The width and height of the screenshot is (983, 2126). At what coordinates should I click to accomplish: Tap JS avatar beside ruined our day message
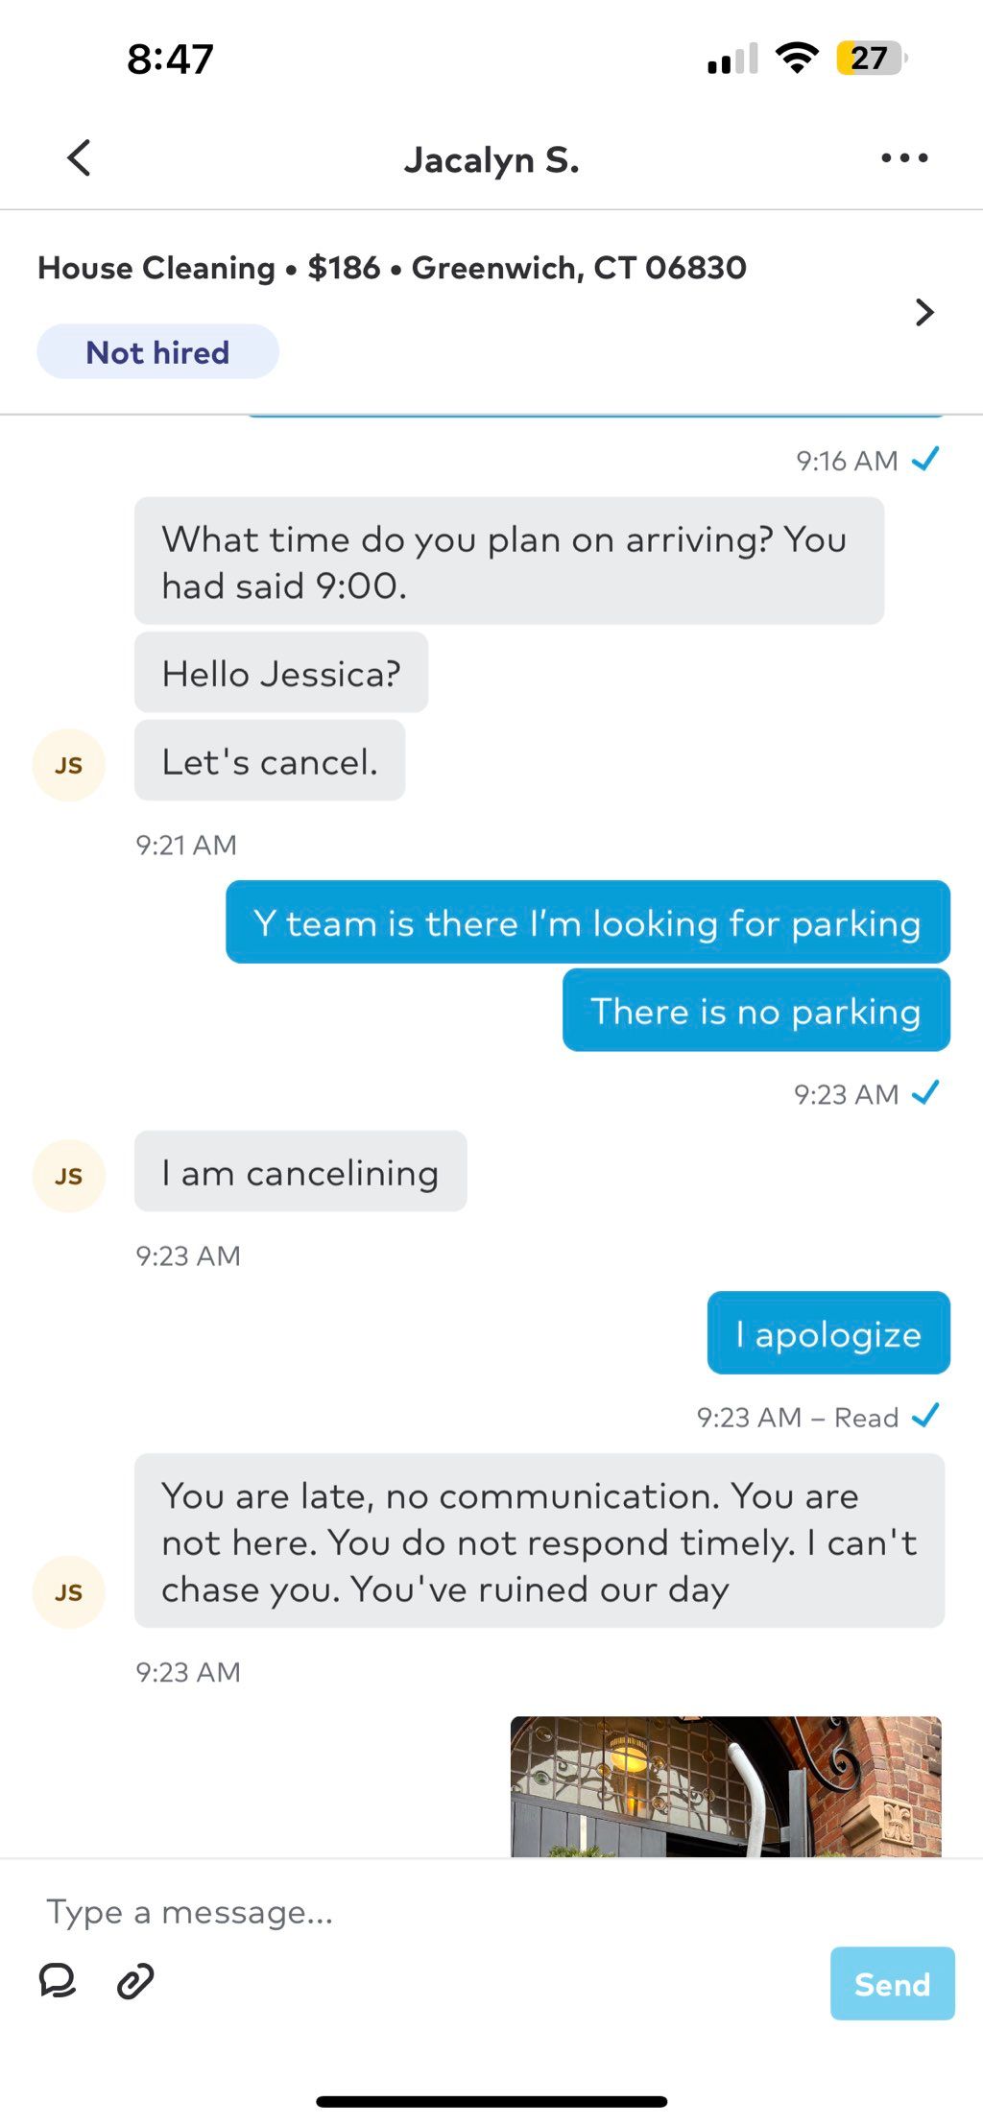pos(69,1592)
